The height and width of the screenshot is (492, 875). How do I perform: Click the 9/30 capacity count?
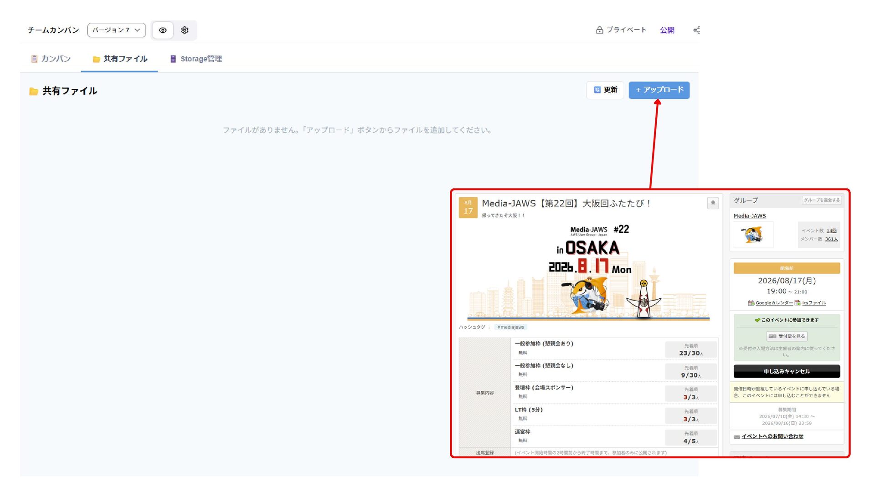coord(691,375)
